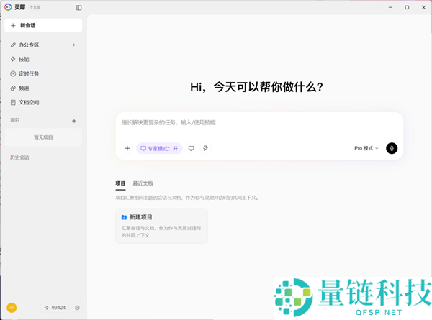Click the 99424 credits badge
This screenshot has height=320, width=432.
pyautogui.click(x=55, y=308)
